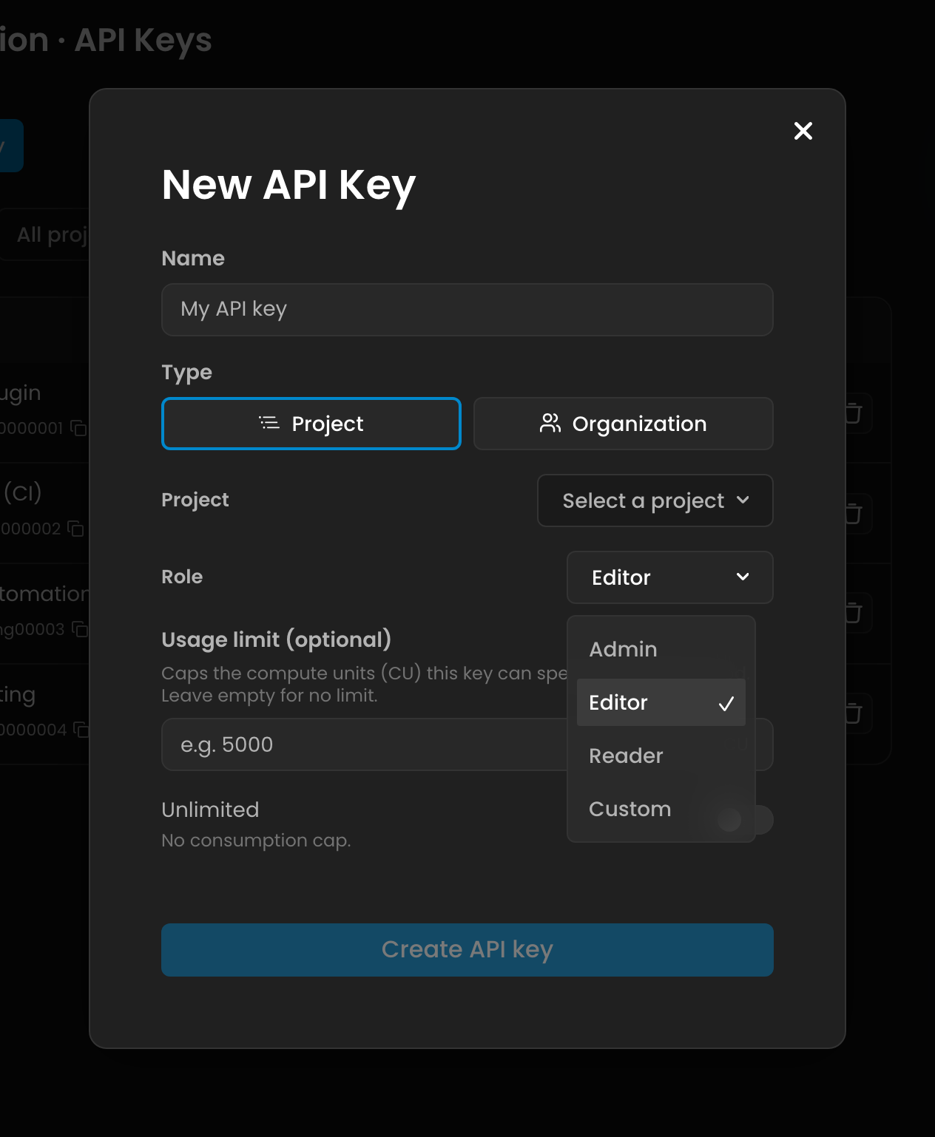Select the Admin role option
The width and height of the screenshot is (935, 1137).
pyautogui.click(x=661, y=649)
